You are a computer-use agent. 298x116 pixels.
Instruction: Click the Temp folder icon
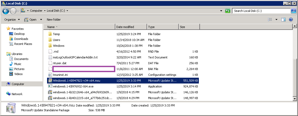50,34
